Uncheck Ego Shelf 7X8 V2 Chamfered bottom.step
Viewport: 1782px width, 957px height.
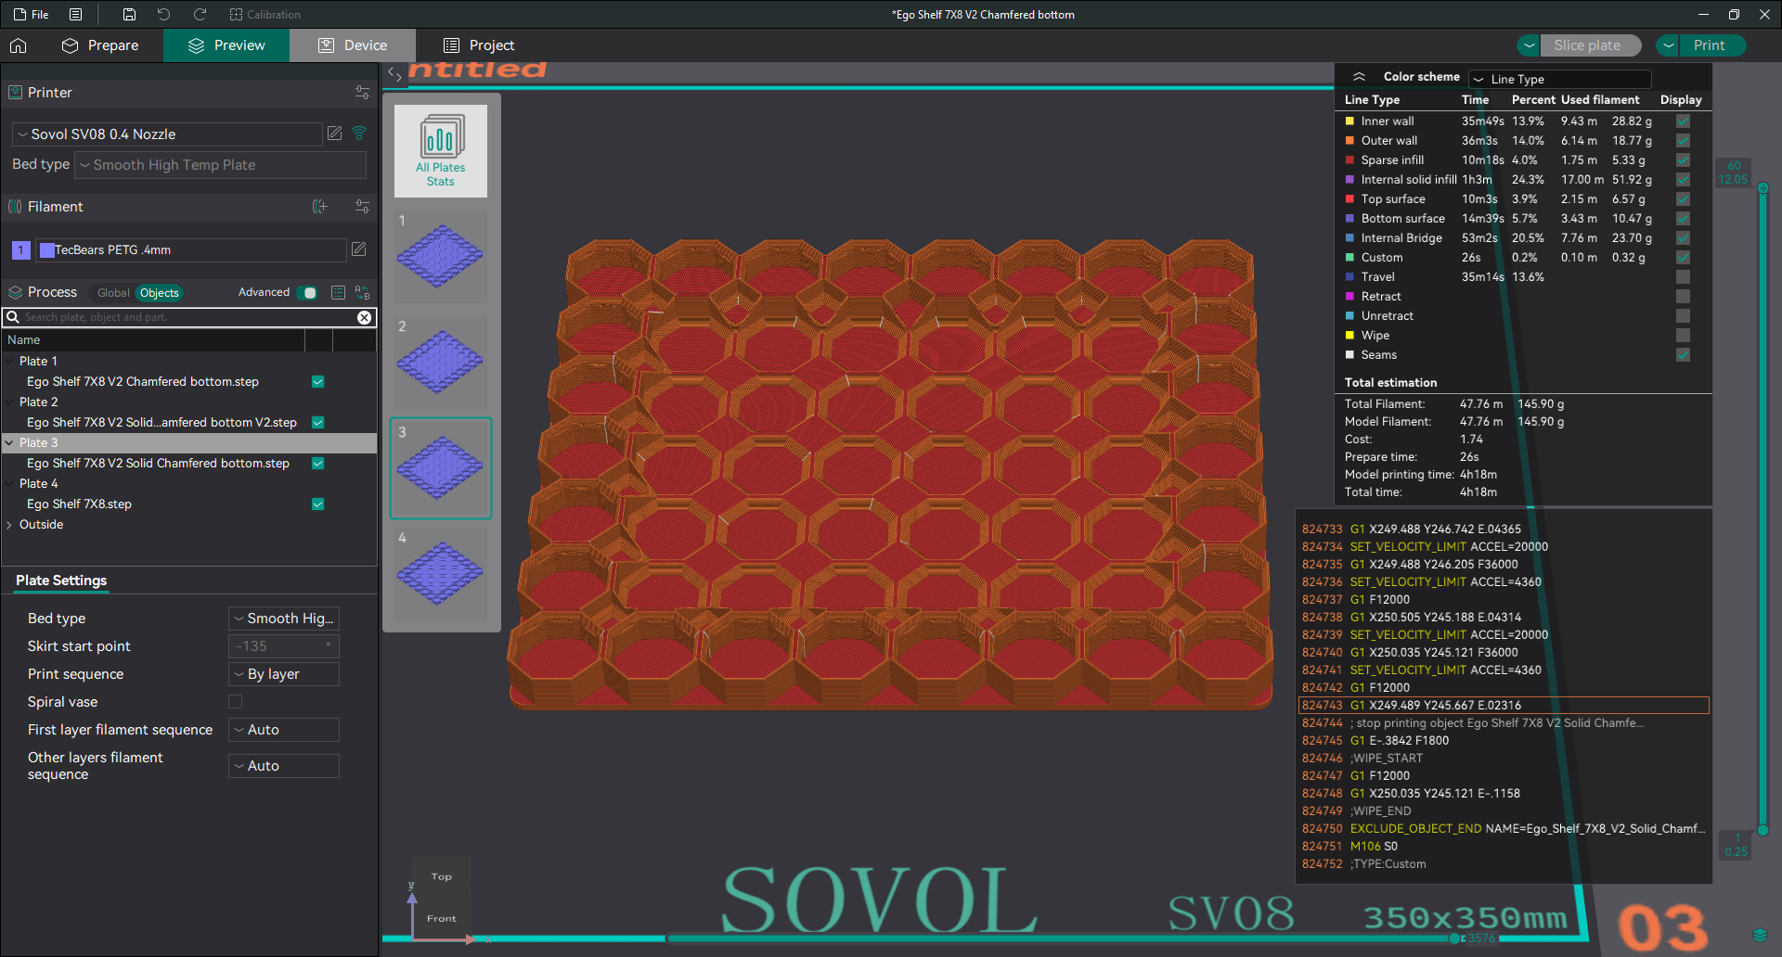tap(318, 382)
